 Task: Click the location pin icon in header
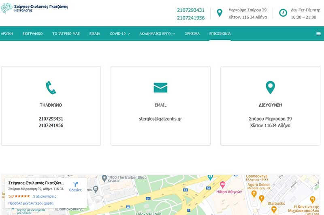tap(220, 13)
